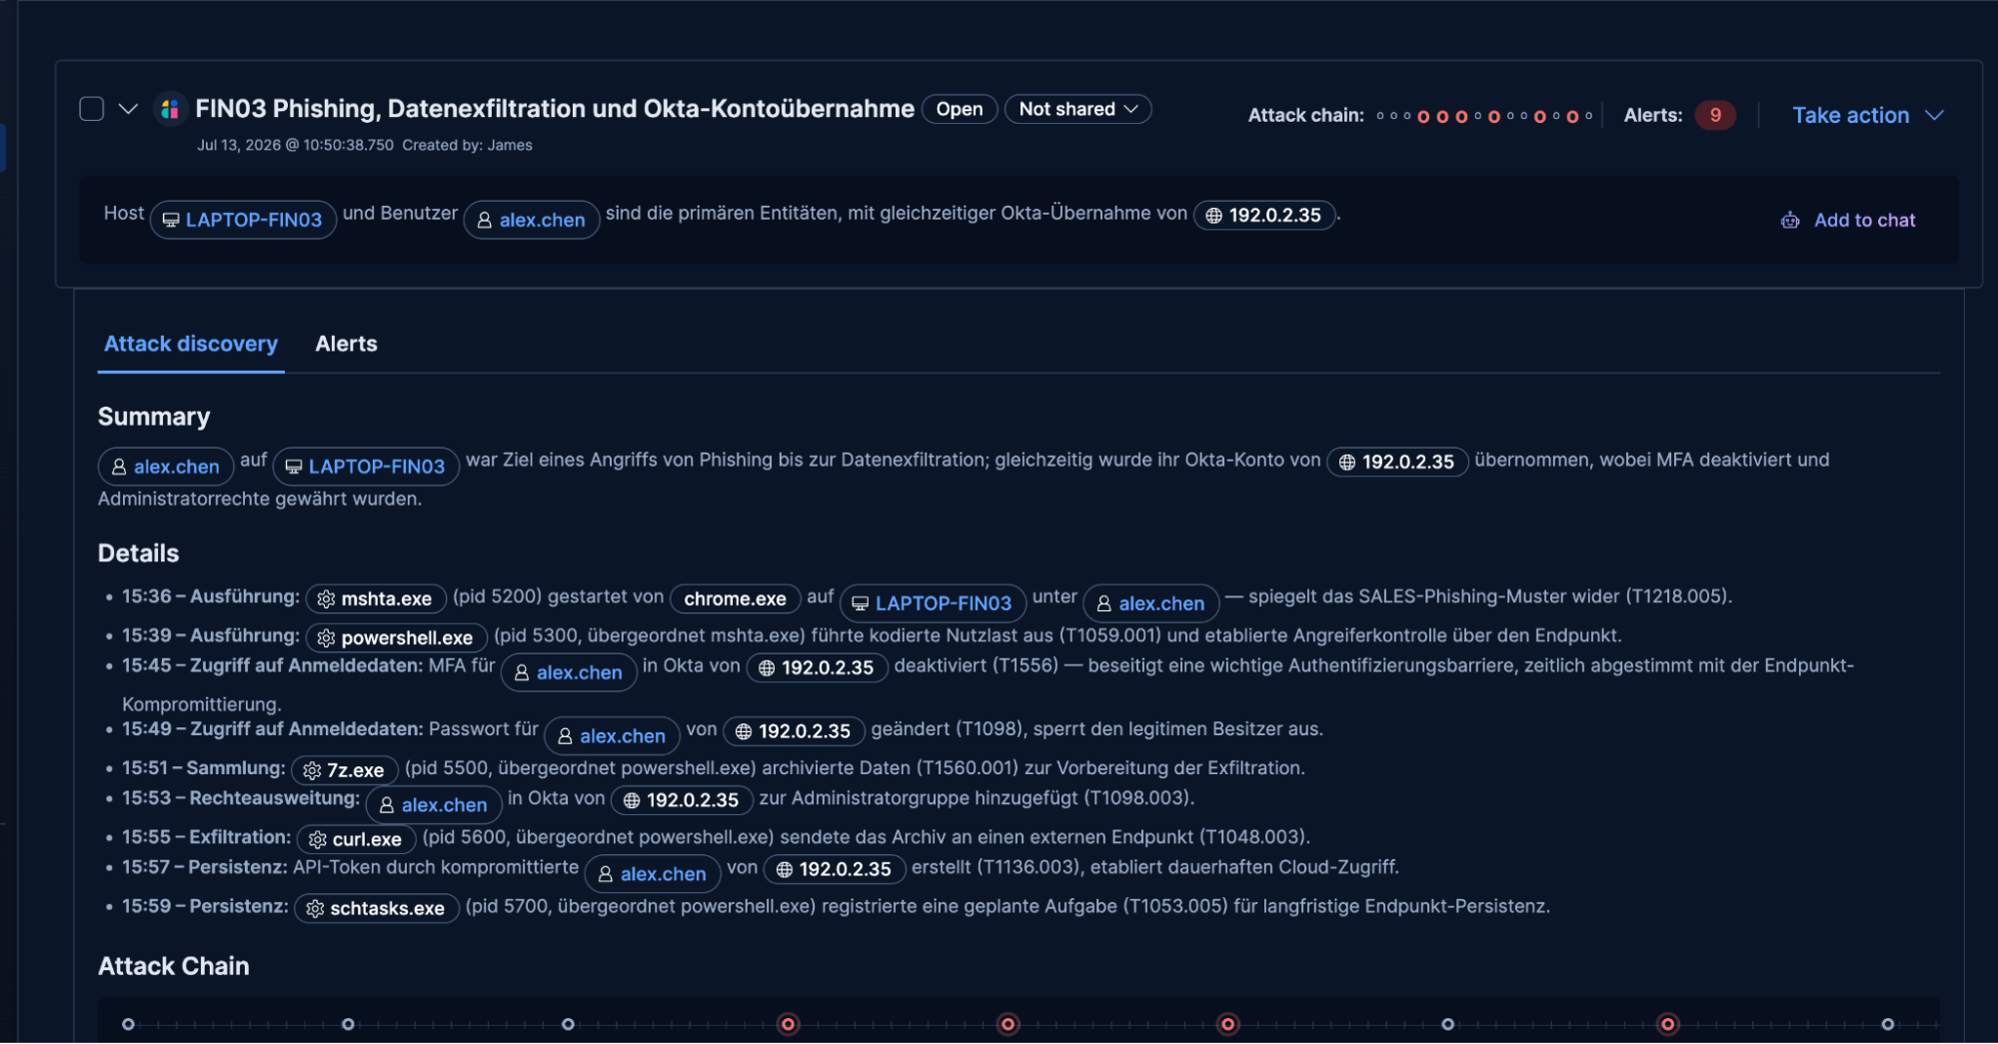Image resolution: width=1998 pixels, height=1044 pixels.
Task: Click the Alerts count badge 9
Action: coord(1715,115)
